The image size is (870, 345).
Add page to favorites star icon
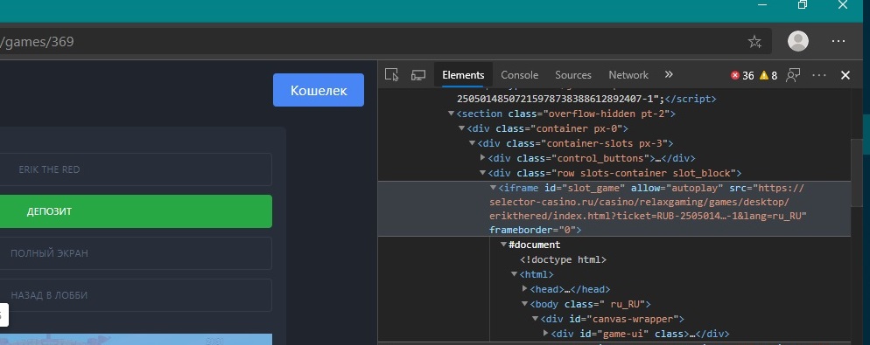[x=754, y=42]
